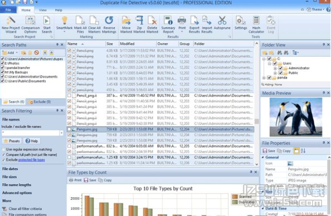Click Start Search button
Screen dimensions: 331x216
47,25
